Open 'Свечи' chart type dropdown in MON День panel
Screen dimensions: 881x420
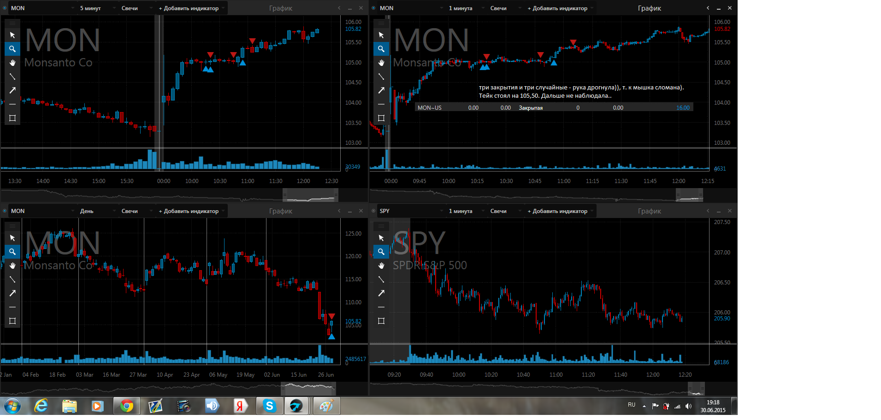click(136, 211)
